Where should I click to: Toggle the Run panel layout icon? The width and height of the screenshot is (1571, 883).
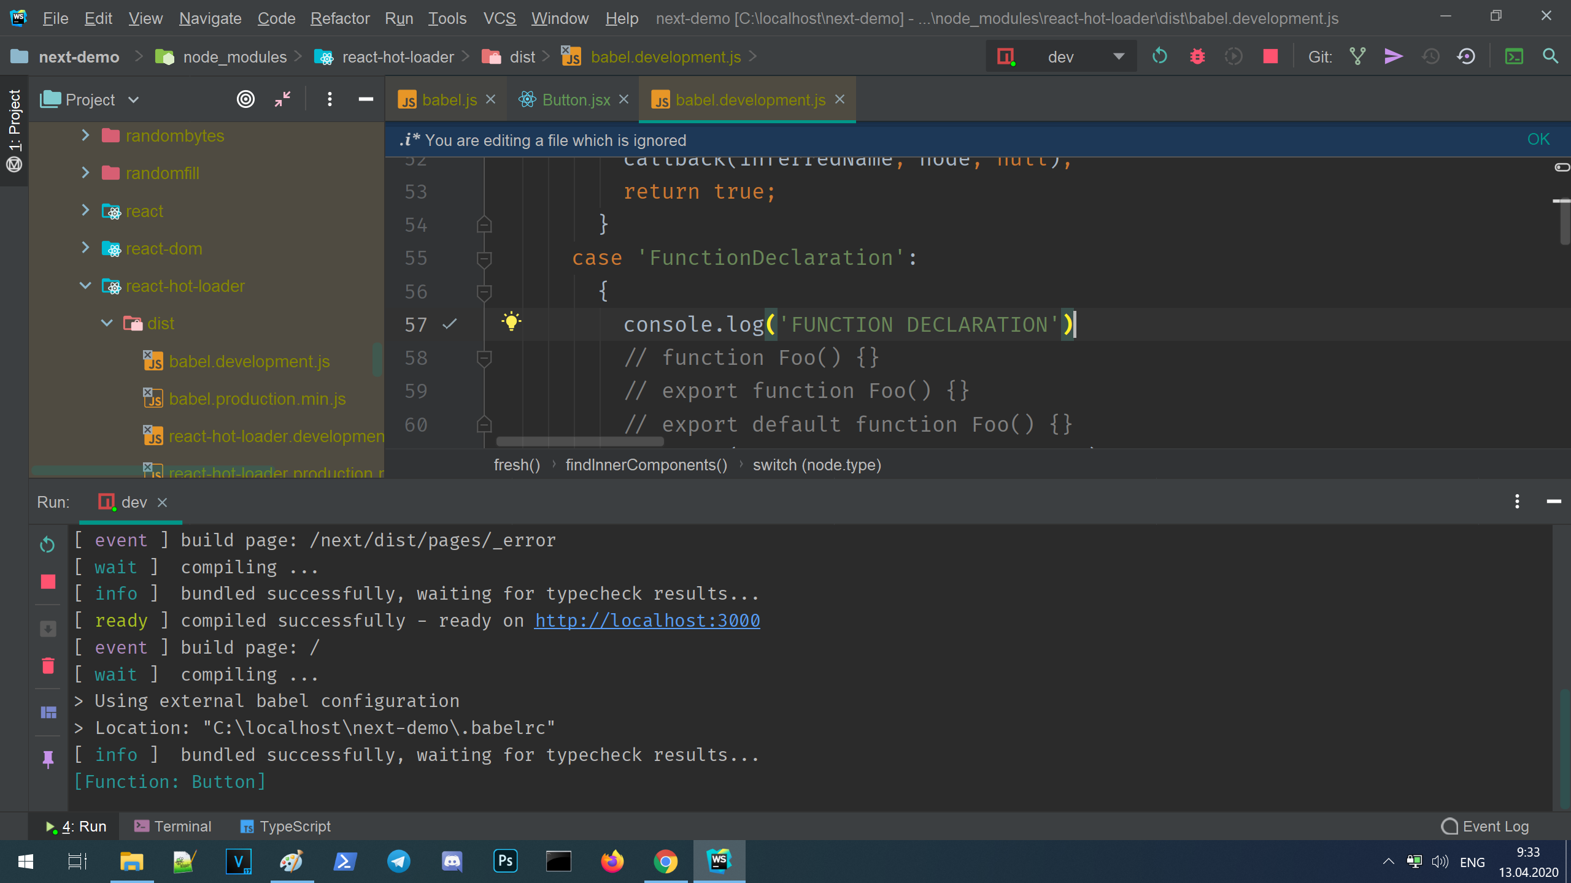(x=48, y=712)
